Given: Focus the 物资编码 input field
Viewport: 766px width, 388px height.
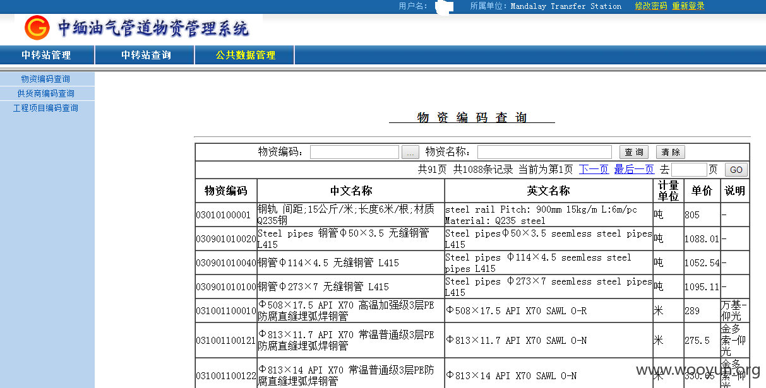Looking at the screenshot, I should (x=354, y=152).
